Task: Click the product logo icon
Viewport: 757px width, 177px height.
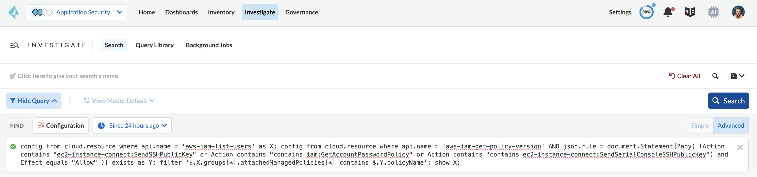Action: click(x=13, y=12)
